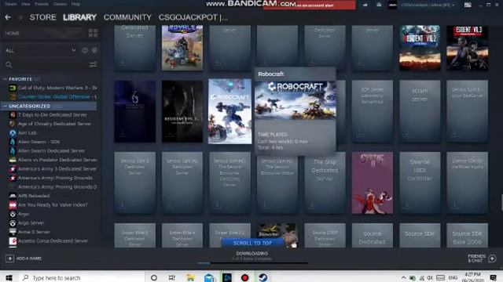
Task: Open the Resident Evil 6 cover tile
Action: (134, 111)
